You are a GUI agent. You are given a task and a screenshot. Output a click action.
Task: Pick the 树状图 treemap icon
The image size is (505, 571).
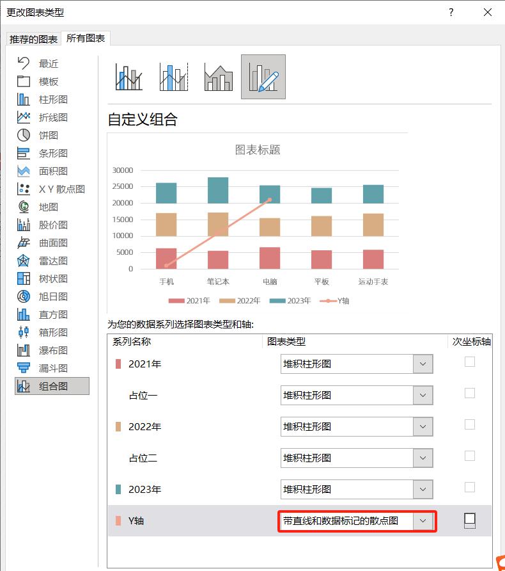point(24,278)
